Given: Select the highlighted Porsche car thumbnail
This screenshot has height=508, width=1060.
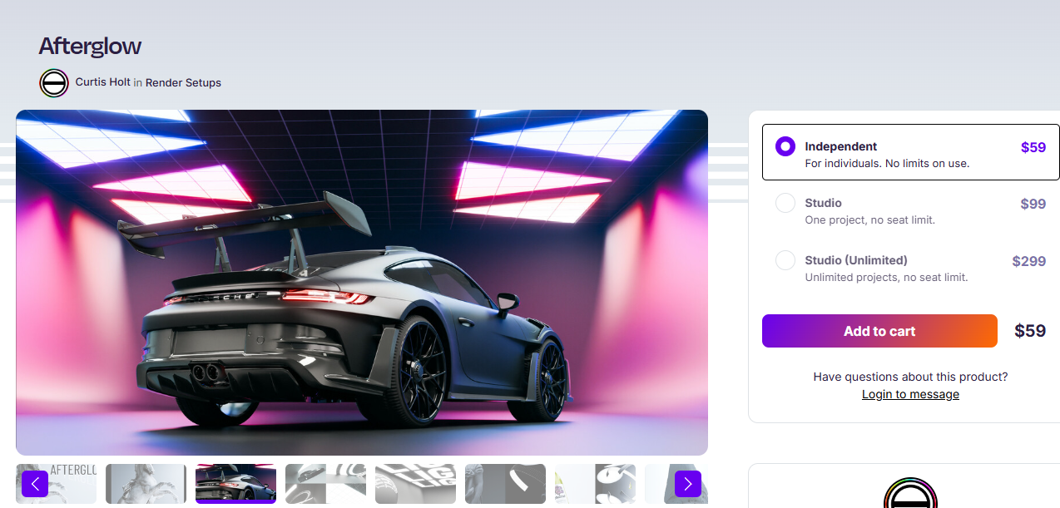Looking at the screenshot, I should point(235,484).
